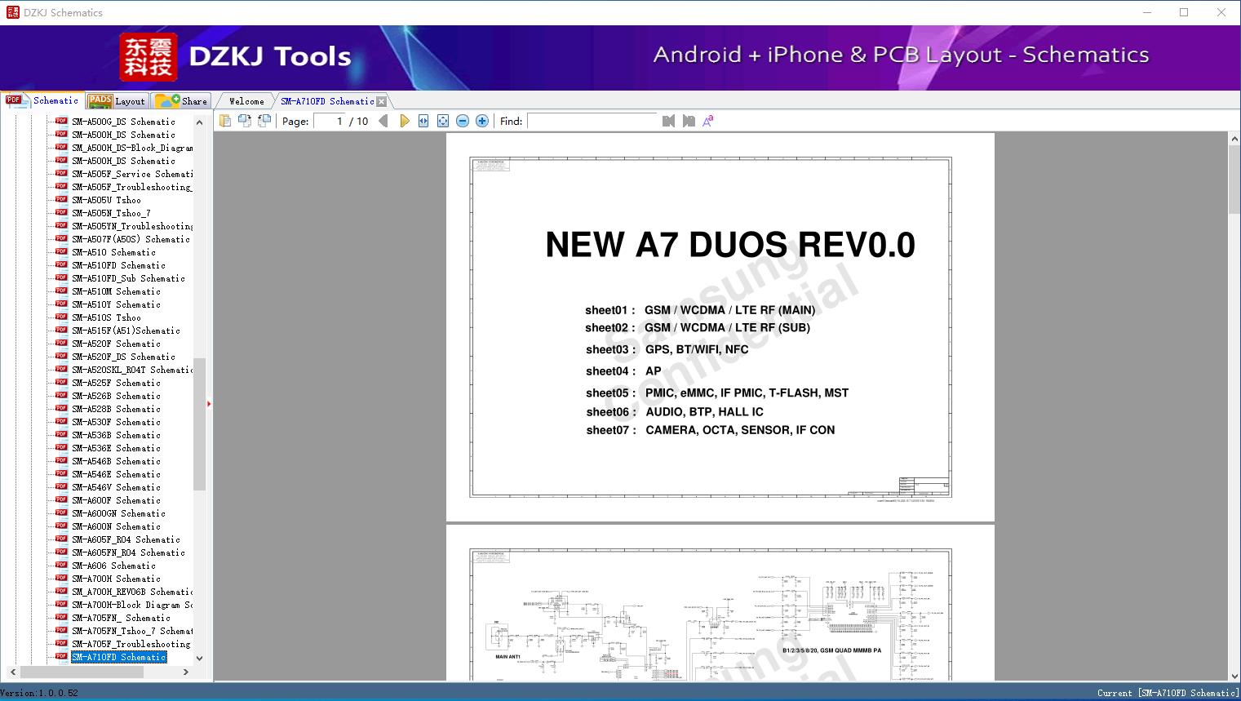
Task: Zoom out with the minus icon
Action: pyautogui.click(x=463, y=121)
